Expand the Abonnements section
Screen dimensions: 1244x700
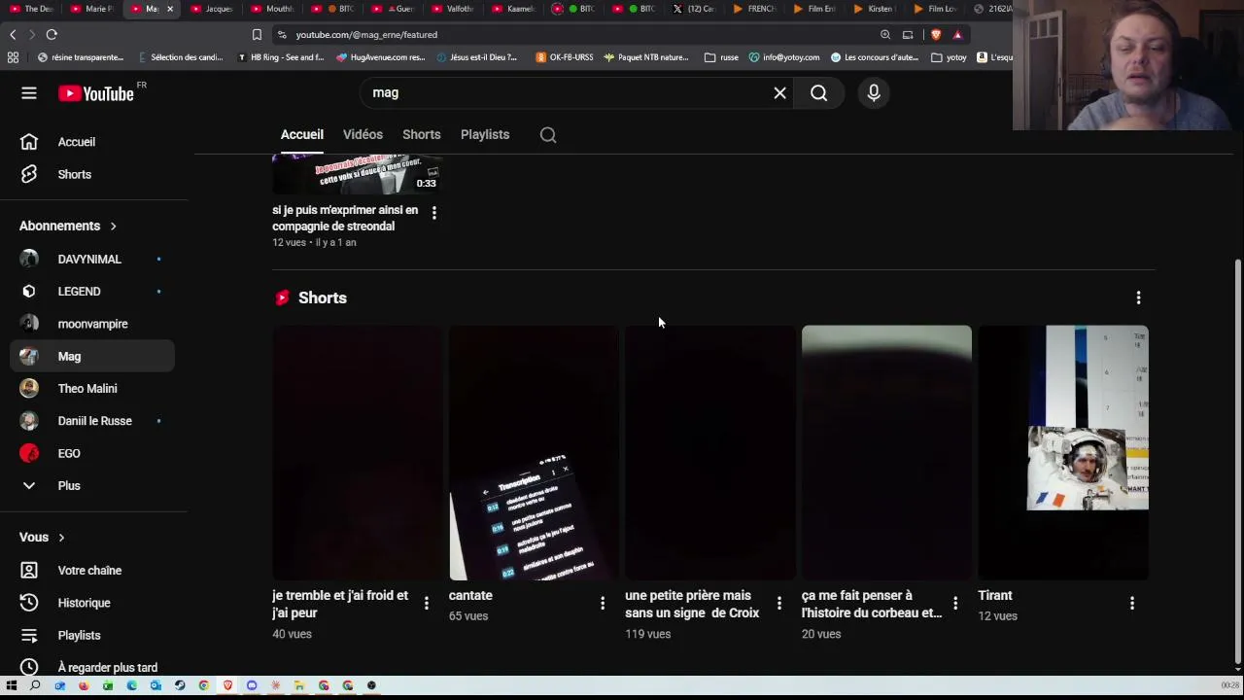click(68, 227)
